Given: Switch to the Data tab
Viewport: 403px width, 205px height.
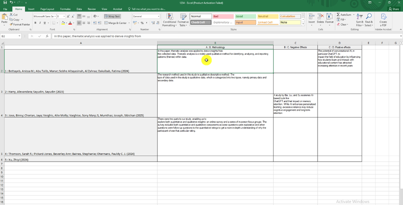Looking at the screenshot, I should [x=79, y=9].
